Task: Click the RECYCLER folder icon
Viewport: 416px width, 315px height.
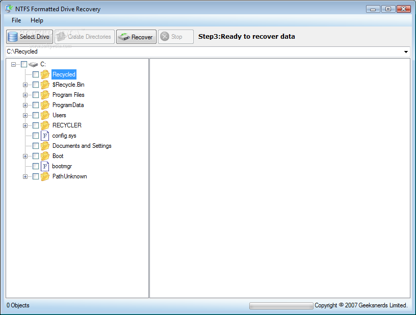Action: pyautogui.click(x=45, y=125)
